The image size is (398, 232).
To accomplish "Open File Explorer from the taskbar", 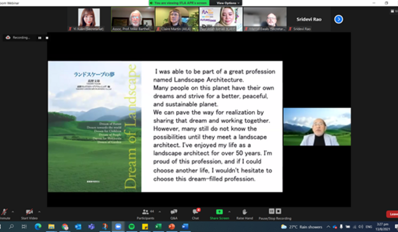I will [51, 227].
